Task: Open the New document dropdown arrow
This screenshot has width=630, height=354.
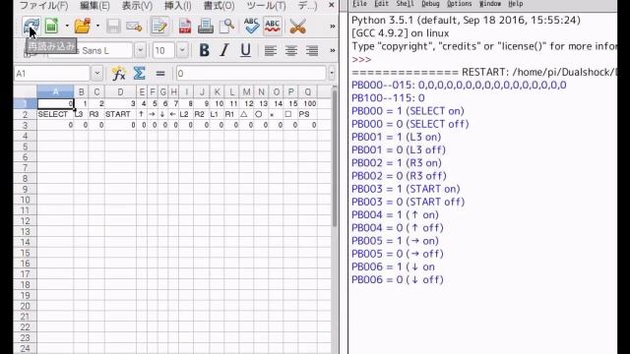Action: click(67, 27)
